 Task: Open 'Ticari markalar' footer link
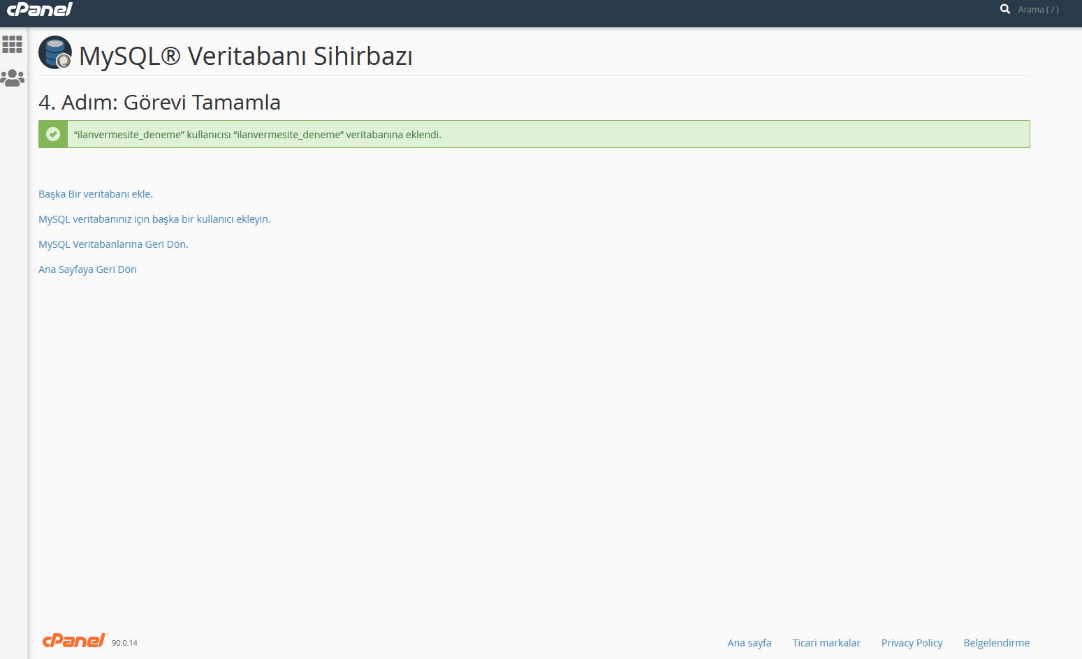pos(826,643)
